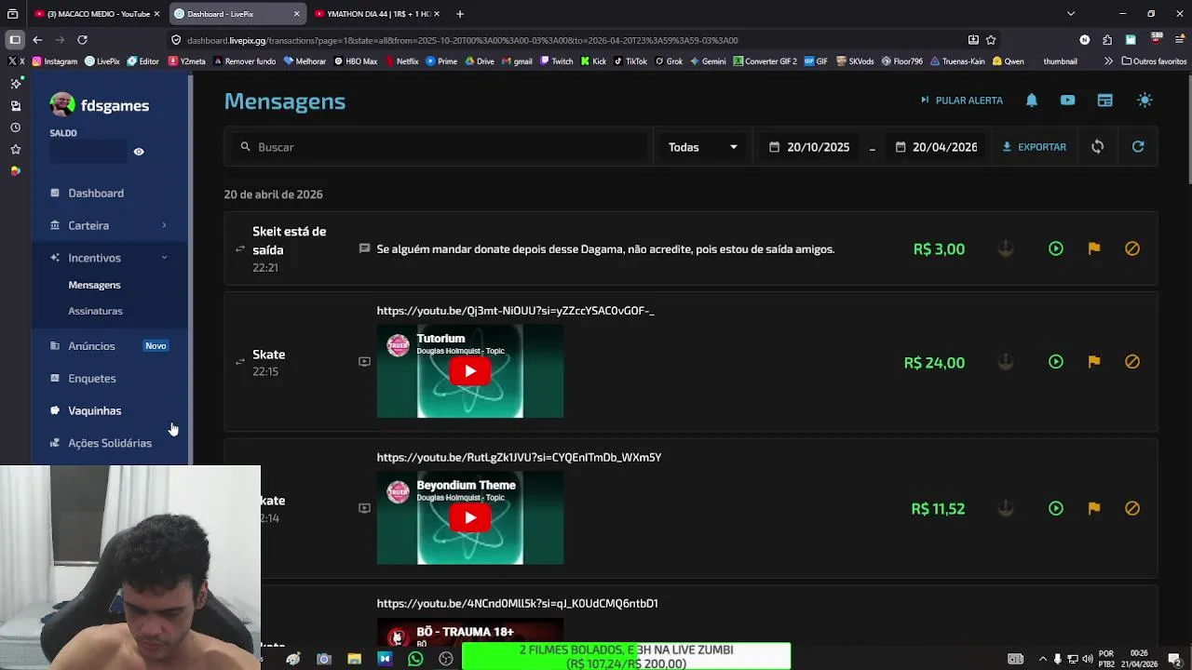Reload the page with browser refresh

82,40
